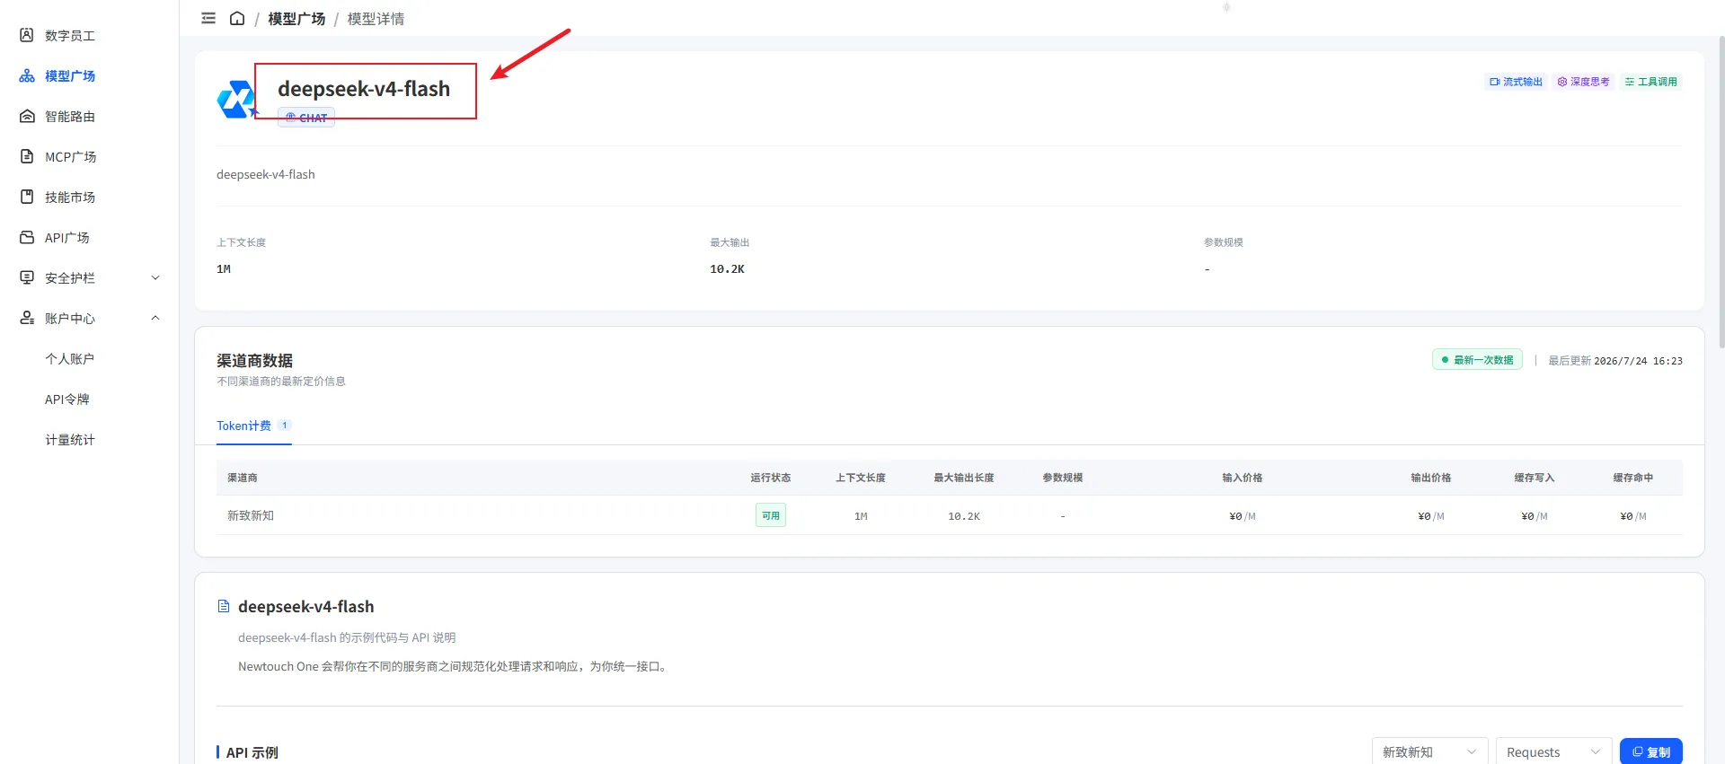The image size is (1725, 764).
Task: Click the 运行状态 column header
Action: [771, 478]
